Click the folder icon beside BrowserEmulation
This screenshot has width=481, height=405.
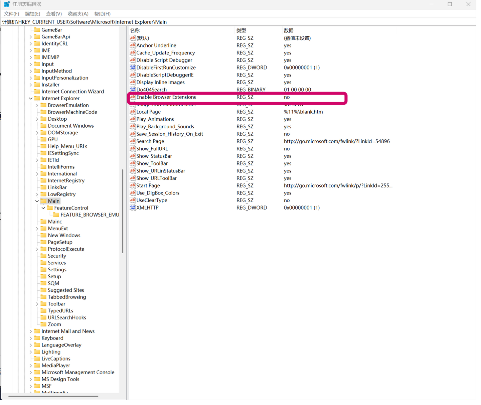click(x=43, y=105)
